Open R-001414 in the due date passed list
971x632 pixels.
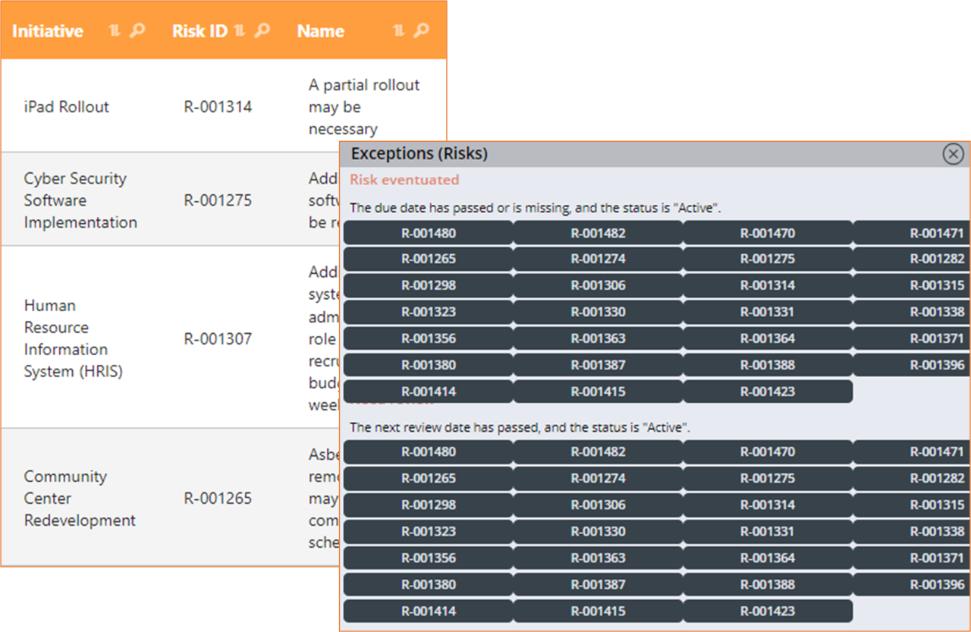(429, 391)
